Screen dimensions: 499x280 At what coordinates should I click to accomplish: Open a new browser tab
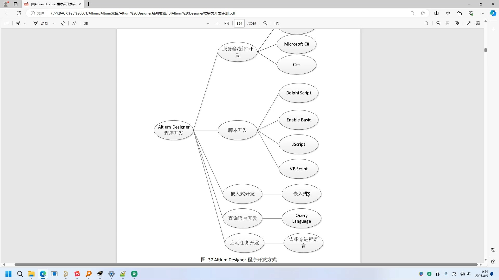tap(89, 4)
